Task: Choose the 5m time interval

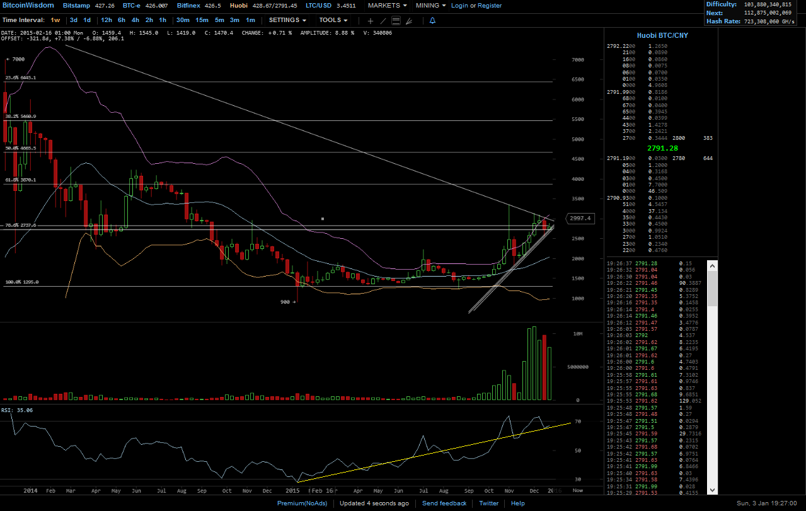Action: (219, 20)
